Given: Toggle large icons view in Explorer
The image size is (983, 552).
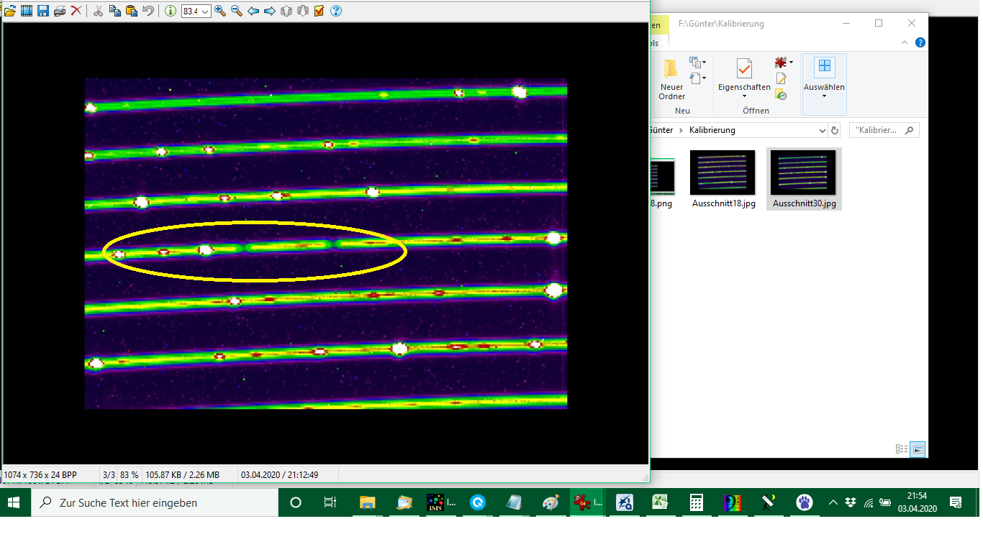Looking at the screenshot, I should point(918,449).
